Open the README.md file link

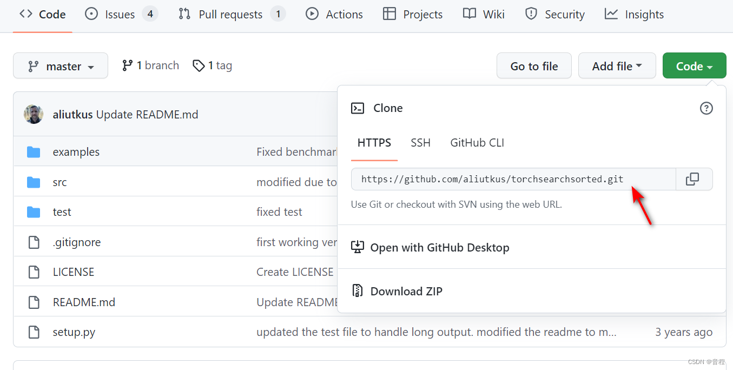pos(84,302)
